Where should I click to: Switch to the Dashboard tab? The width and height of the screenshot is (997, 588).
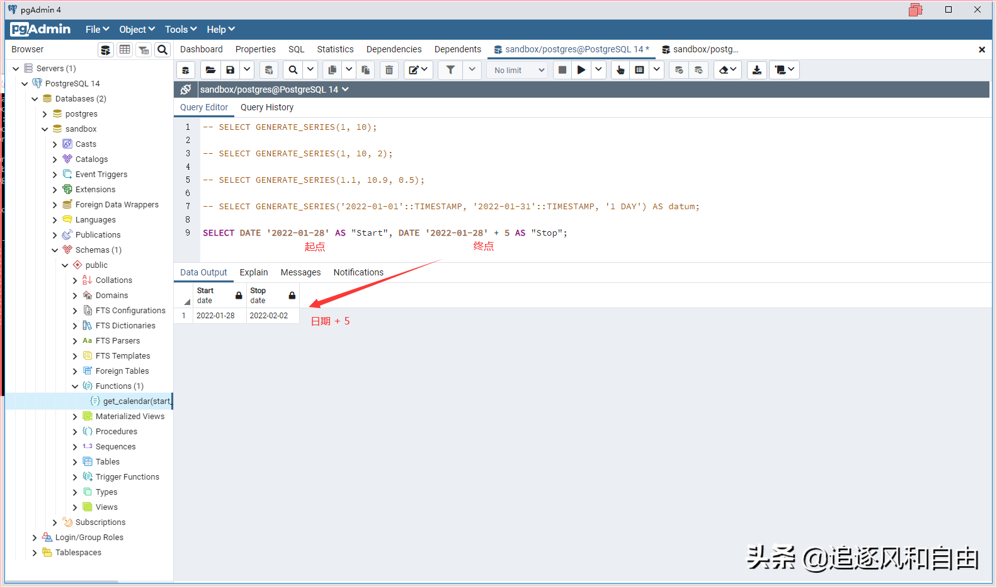[x=202, y=49]
